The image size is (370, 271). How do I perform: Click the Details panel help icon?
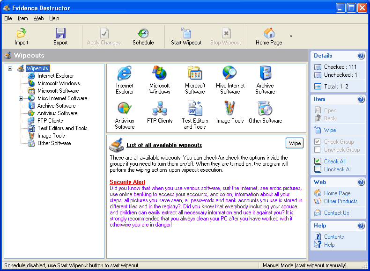[x=361, y=56]
